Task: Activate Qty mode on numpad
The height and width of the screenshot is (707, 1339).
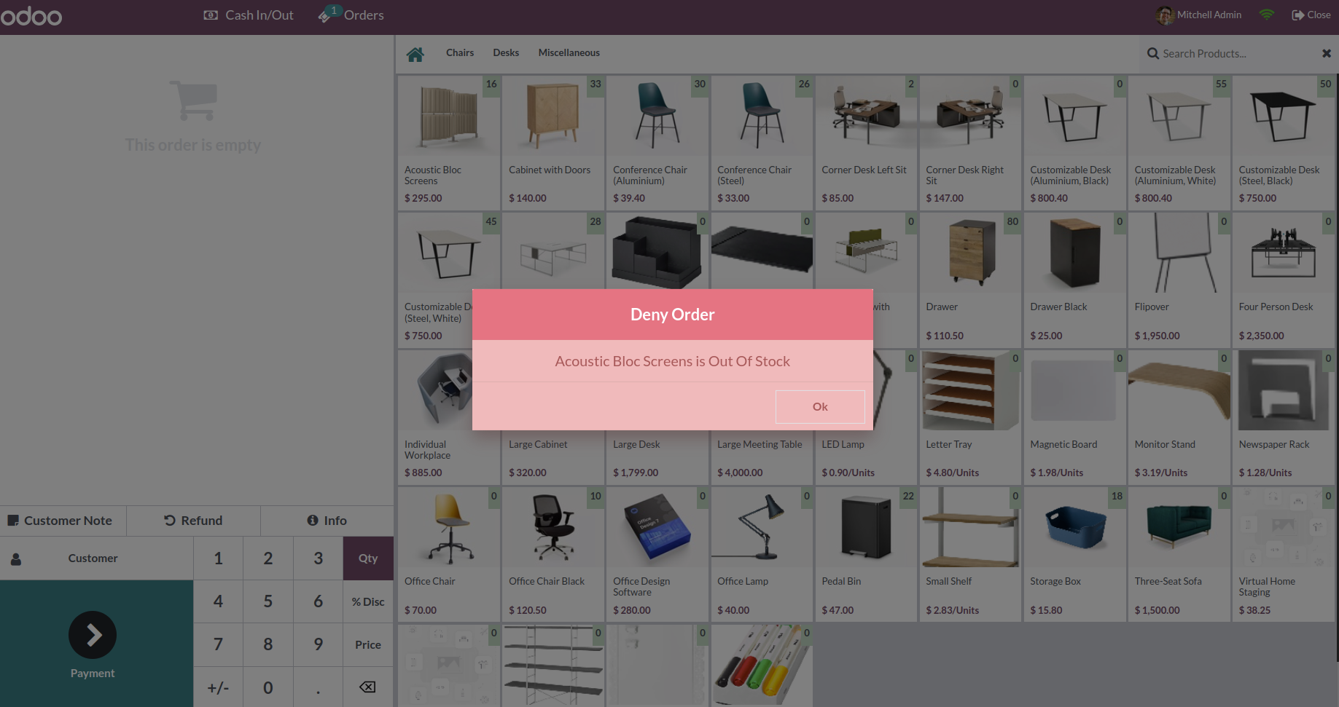Action: (368, 558)
